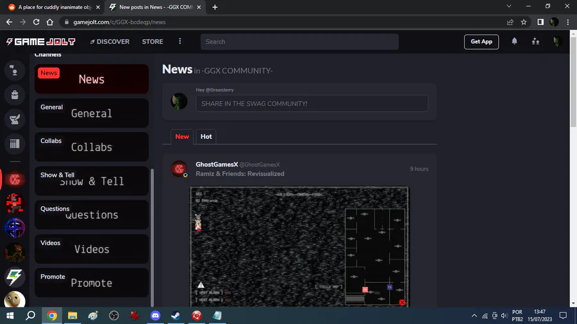The width and height of the screenshot is (577, 324).
Task: Open the bald head community icon
Action: (x=15, y=300)
